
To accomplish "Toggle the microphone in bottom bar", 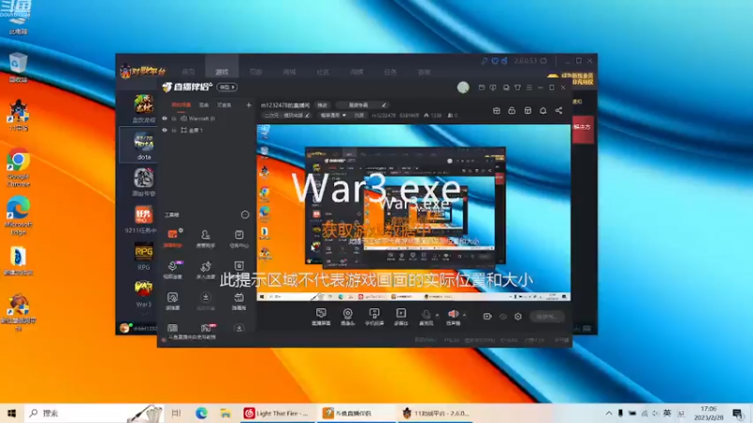I will (x=426, y=317).
